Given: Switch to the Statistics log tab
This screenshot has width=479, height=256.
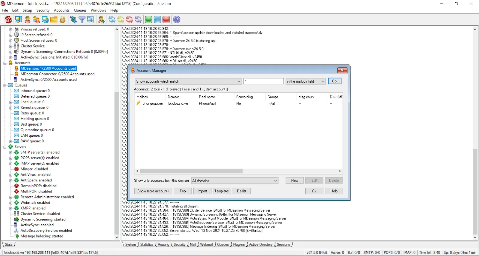Looking at the screenshot, I should click(147, 245).
